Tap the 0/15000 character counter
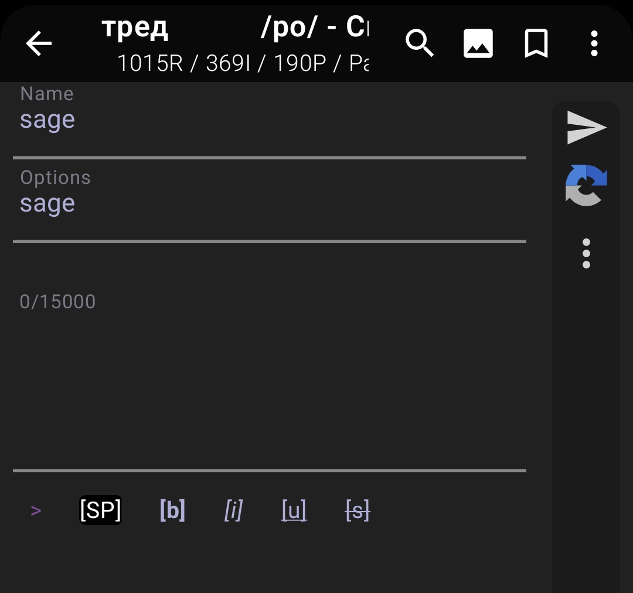This screenshot has width=633, height=593. coord(57,302)
